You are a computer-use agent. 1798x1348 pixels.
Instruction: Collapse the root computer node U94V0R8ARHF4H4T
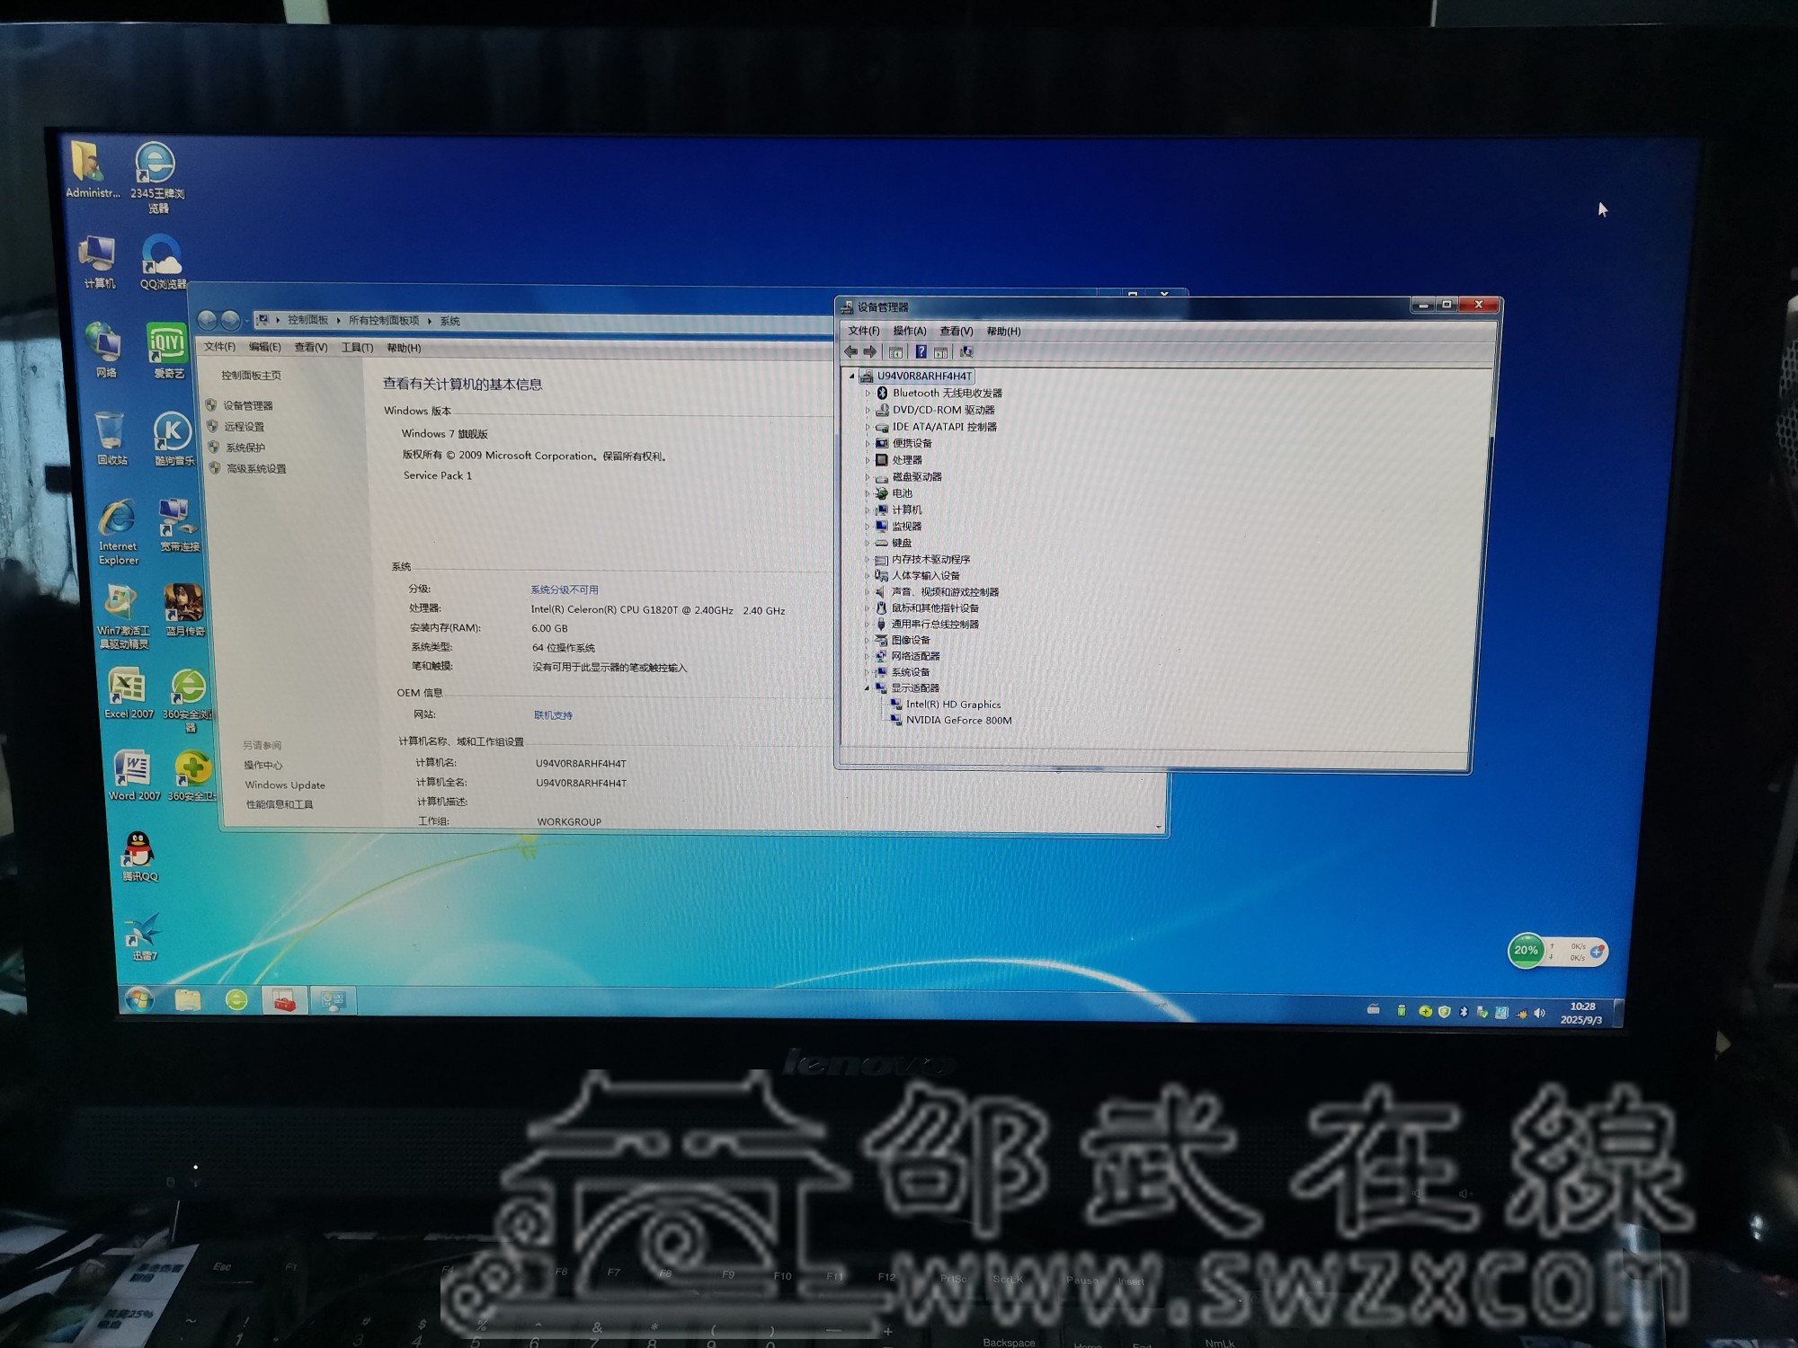852,377
